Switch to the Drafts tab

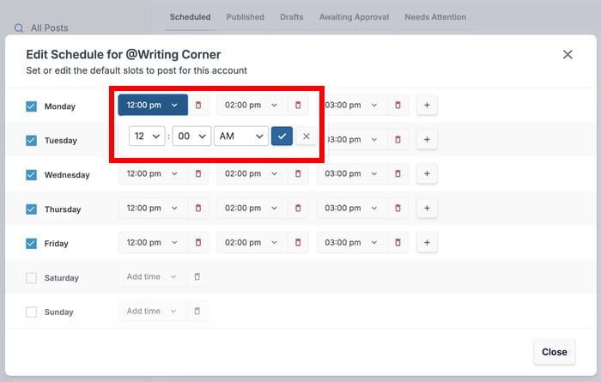tap(290, 16)
